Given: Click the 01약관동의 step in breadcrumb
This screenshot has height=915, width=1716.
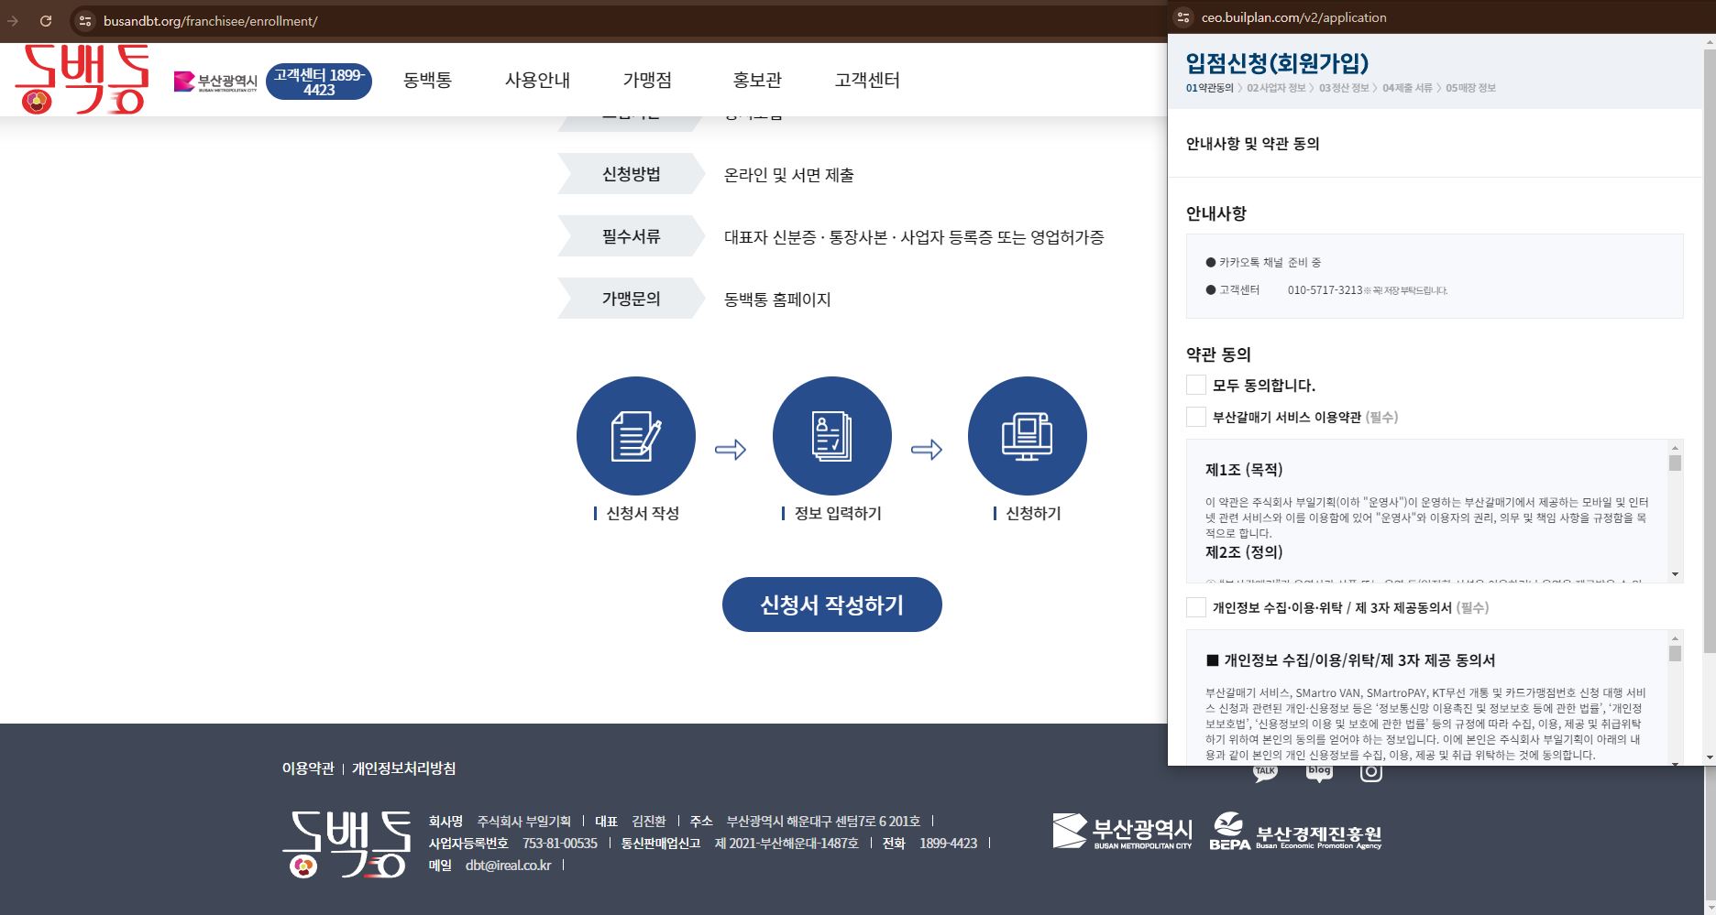Looking at the screenshot, I should coord(1210,88).
